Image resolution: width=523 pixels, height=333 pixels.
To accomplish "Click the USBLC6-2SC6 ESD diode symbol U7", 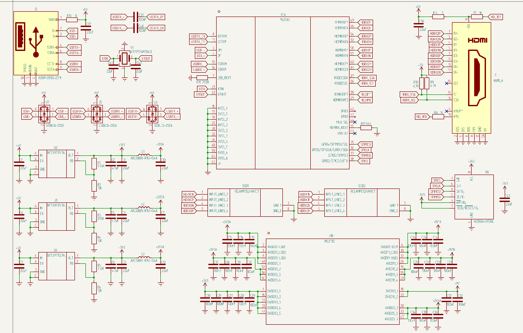I will pyautogui.click(x=44, y=114).
